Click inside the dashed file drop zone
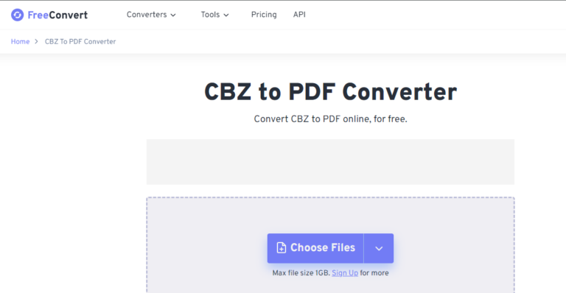This screenshot has width=566, height=293. pos(330,216)
